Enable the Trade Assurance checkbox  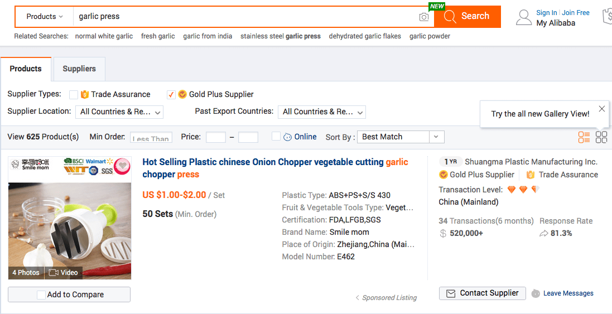[74, 94]
